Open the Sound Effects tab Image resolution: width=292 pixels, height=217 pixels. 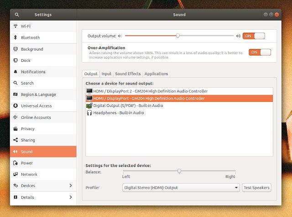pos(128,74)
